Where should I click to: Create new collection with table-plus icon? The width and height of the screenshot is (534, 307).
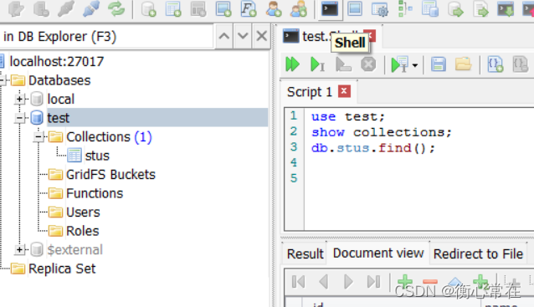pos(173,9)
